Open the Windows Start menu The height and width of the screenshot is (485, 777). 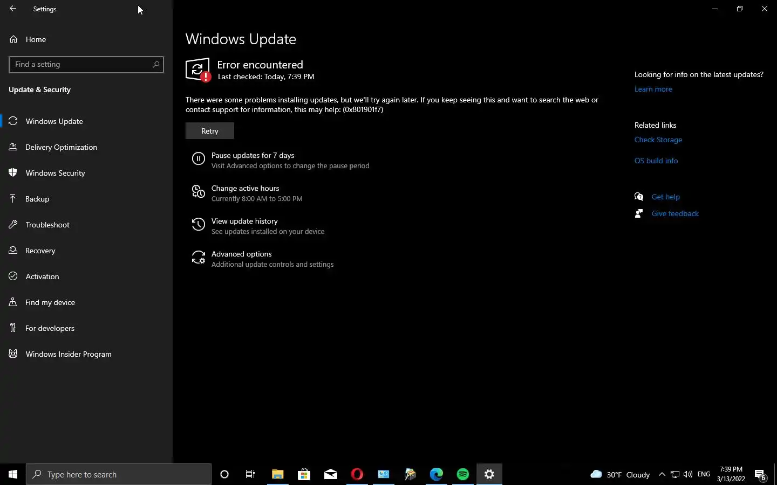(x=13, y=474)
